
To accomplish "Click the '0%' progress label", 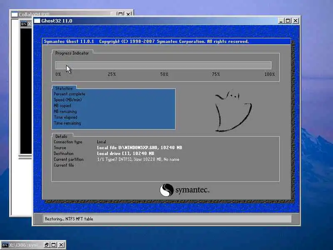I will click(x=58, y=74).
